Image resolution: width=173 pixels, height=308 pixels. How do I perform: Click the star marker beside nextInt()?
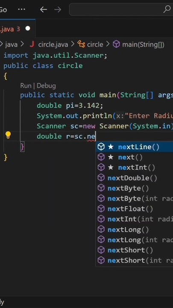click(111, 167)
